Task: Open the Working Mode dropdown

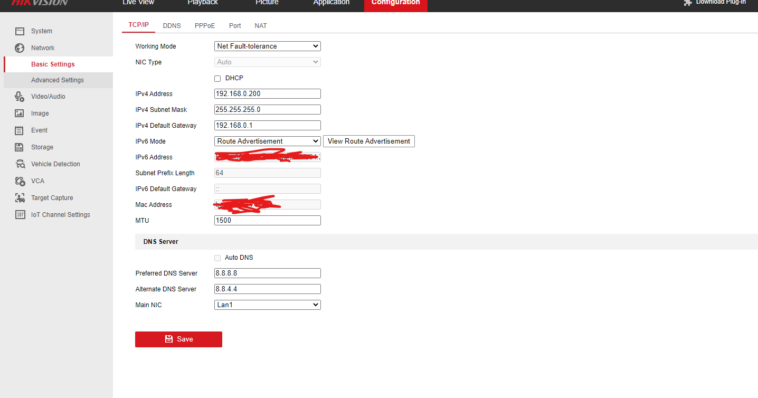Action: click(x=267, y=46)
